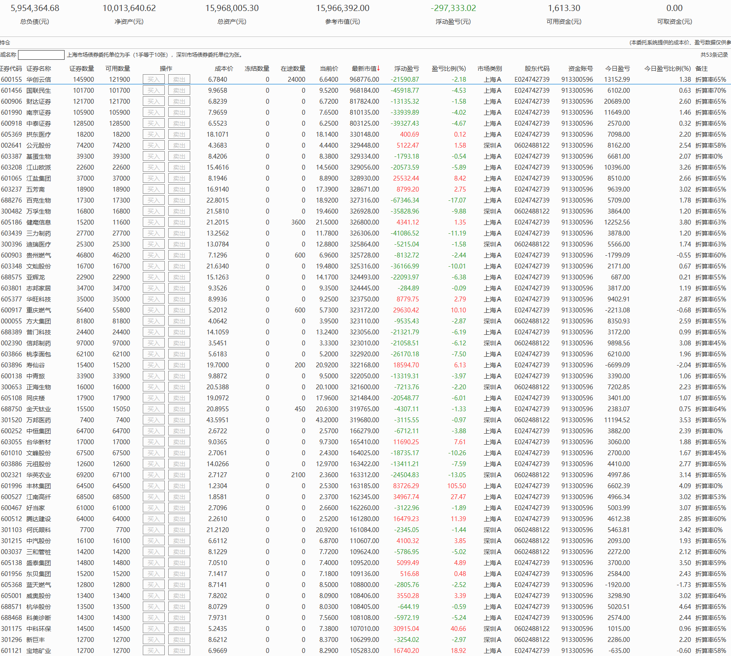The width and height of the screenshot is (731, 656).
Task: Sort by 今日盈亏比例(%) column header
Action: 667,69
